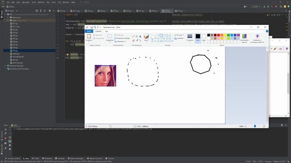
Task: Click the trash icon in the Run panel toolbar
Action: pos(10,149)
